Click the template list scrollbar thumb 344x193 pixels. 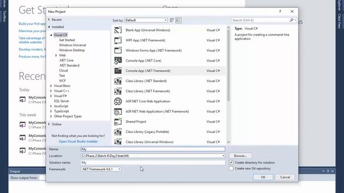point(228,65)
